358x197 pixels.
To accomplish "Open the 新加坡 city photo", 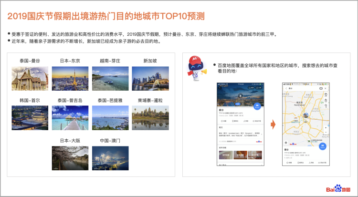I will [x=150, y=78].
